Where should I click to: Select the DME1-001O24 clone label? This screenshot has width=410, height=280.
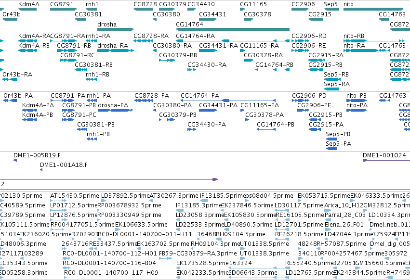(x=384, y=155)
